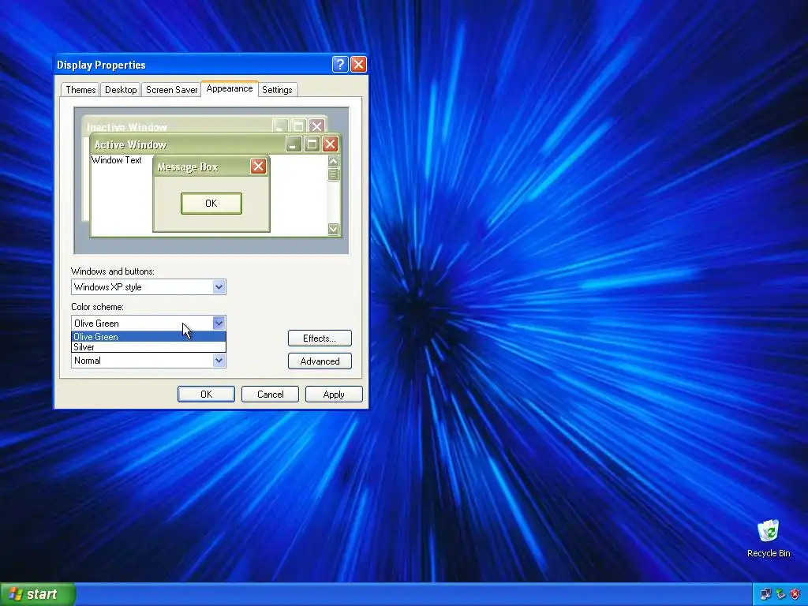
Task: Click the preview Message Box OK button
Action: coord(211,204)
